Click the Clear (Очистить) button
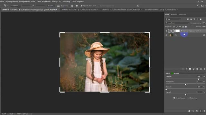Image resolution: width=206 pixels, height=115 pixels. point(51,6)
